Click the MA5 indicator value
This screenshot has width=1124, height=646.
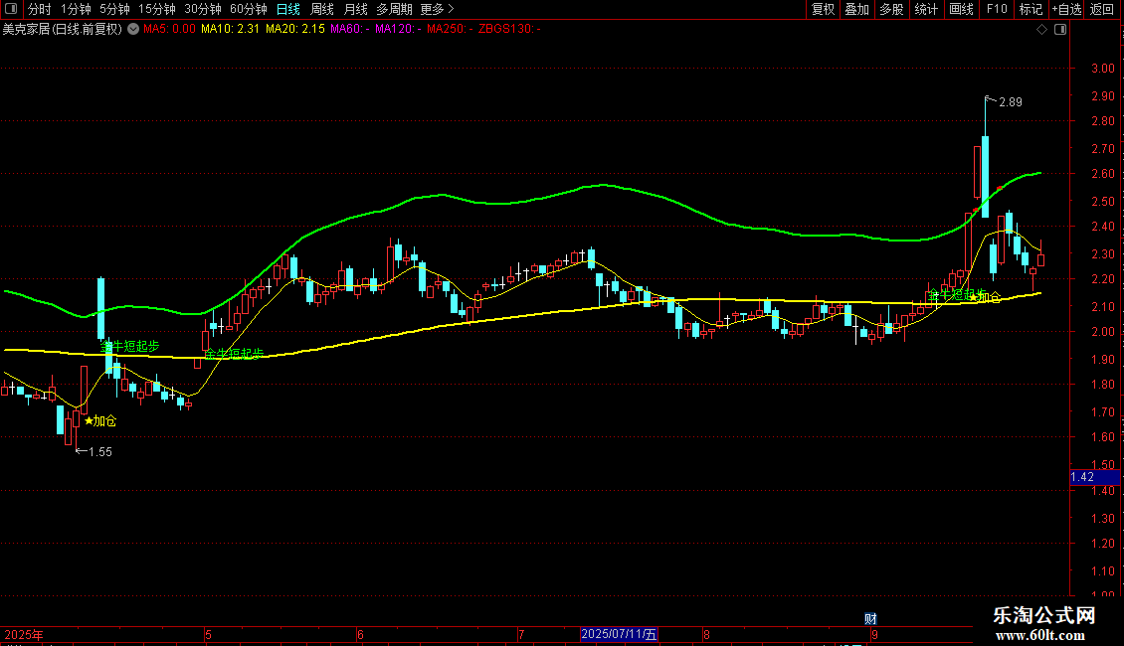(169, 30)
